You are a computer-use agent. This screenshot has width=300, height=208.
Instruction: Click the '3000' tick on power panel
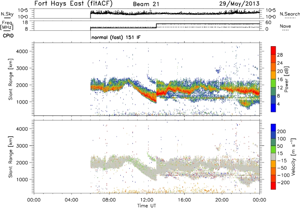coord(22,68)
